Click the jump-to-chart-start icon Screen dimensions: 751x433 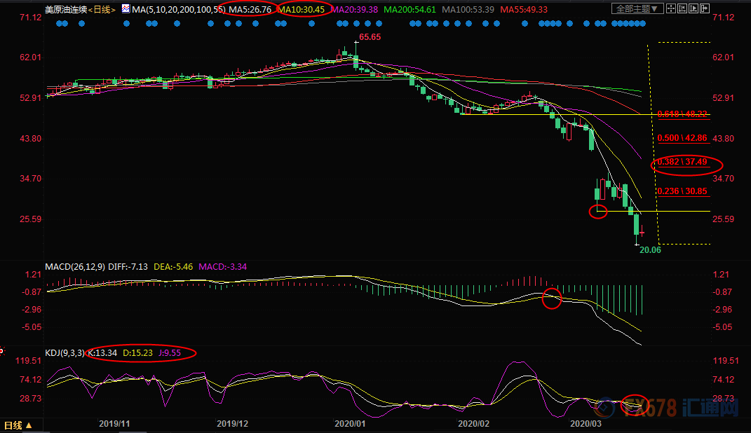tap(682, 8)
